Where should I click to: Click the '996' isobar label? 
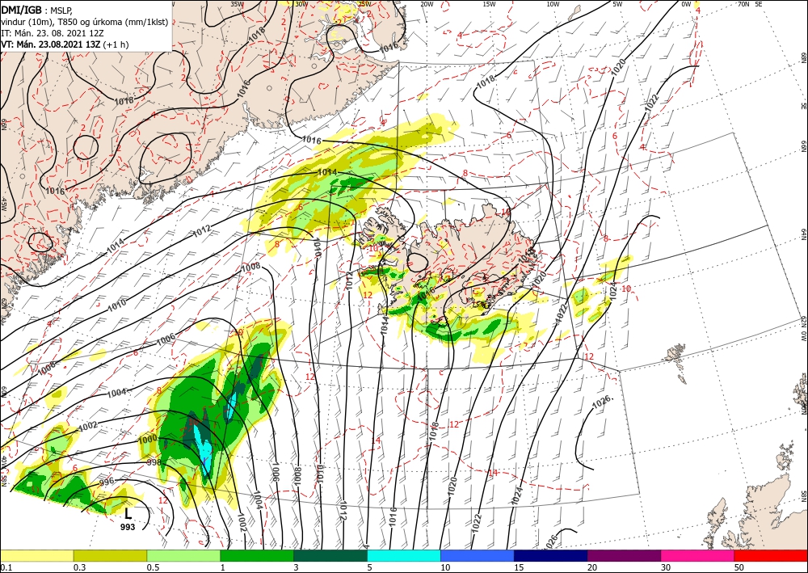106,482
